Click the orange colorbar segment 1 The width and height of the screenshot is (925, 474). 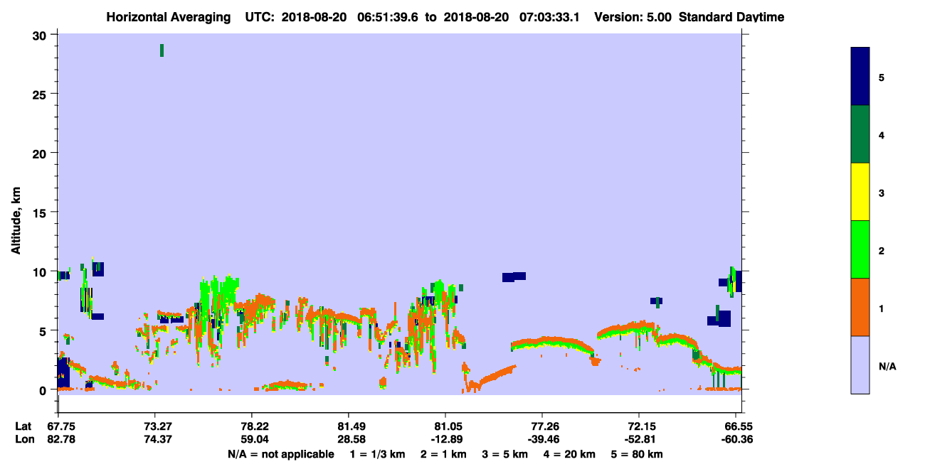click(860, 307)
